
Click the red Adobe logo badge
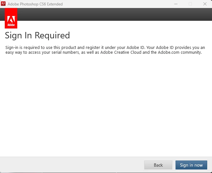[x=11, y=18]
